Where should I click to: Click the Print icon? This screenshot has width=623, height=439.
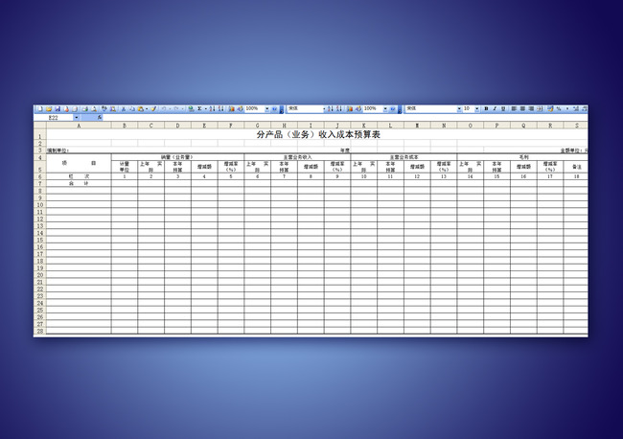[x=84, y=109]
